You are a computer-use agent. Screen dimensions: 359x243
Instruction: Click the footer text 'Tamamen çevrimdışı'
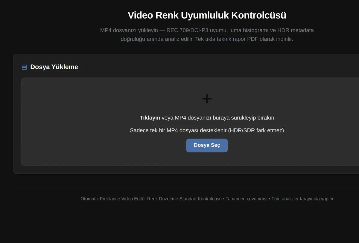247,199
